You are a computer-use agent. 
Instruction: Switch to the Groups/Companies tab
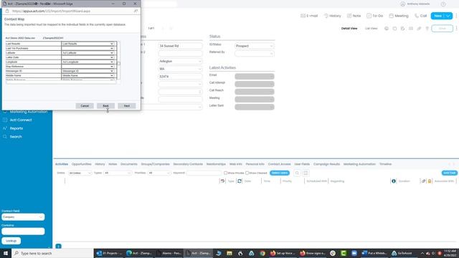(x=155, y=164)
